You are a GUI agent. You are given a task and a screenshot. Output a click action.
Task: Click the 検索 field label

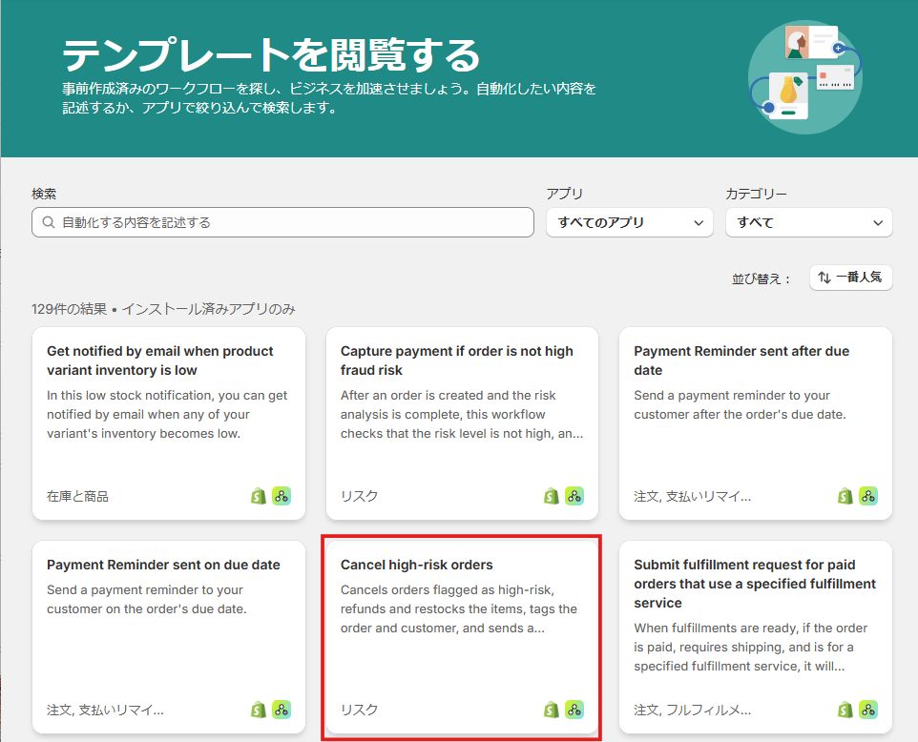[44, 194]
